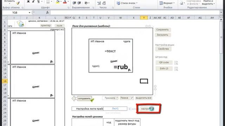Click the поля button
The image size is (225, 126).
point(59,26)
